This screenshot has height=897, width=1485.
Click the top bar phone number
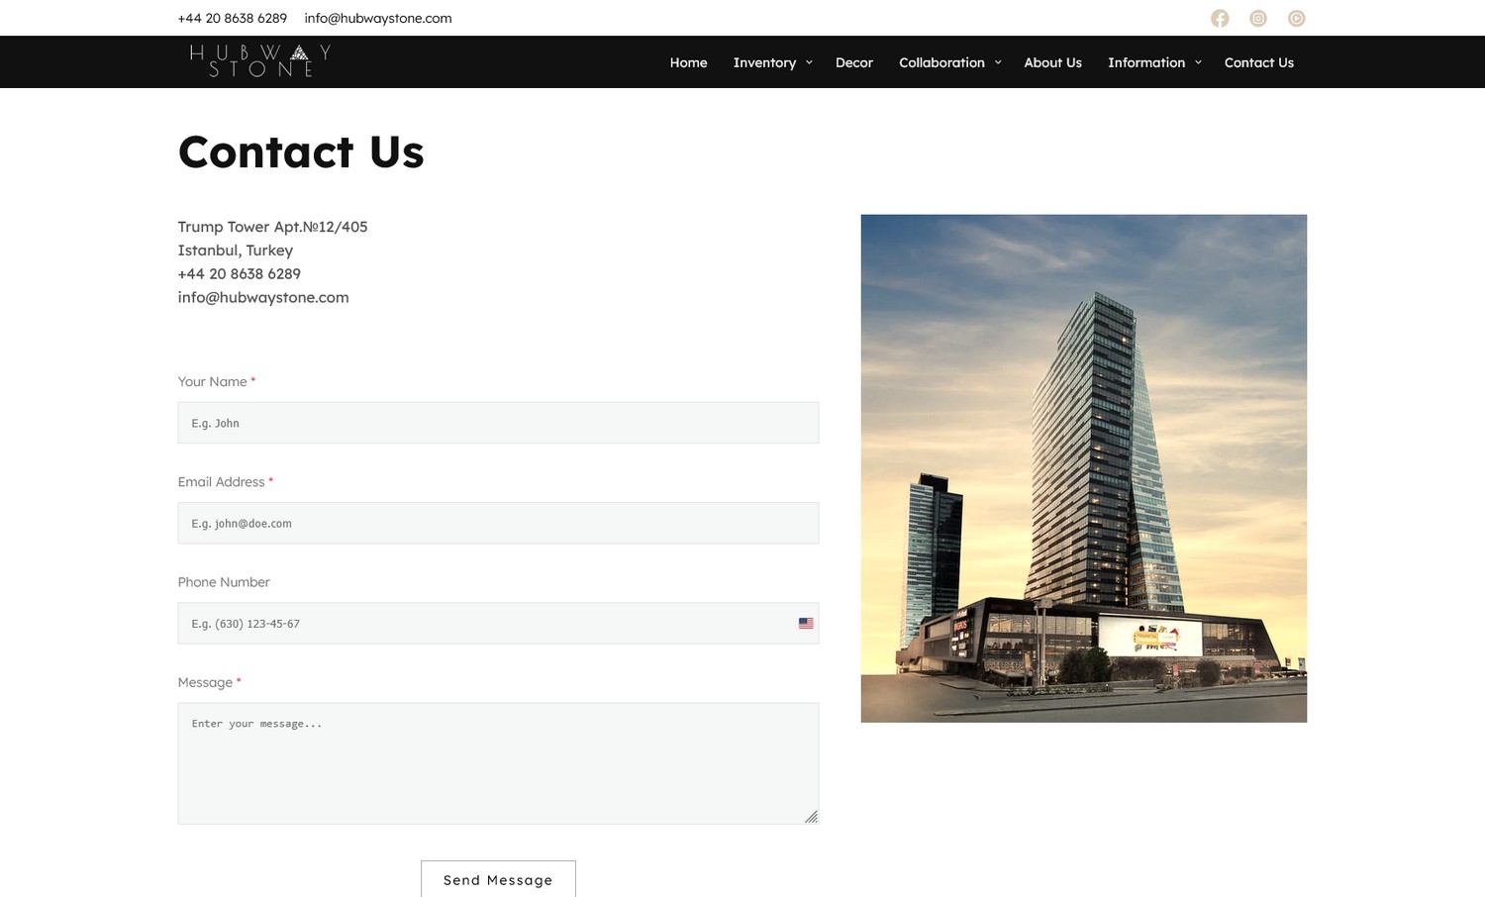[x=233, y=18]
